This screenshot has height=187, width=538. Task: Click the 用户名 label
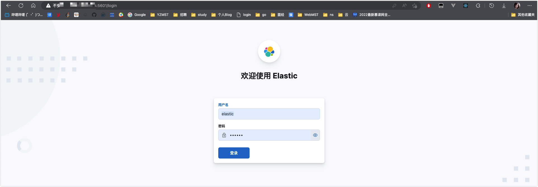tap(223, 105)
